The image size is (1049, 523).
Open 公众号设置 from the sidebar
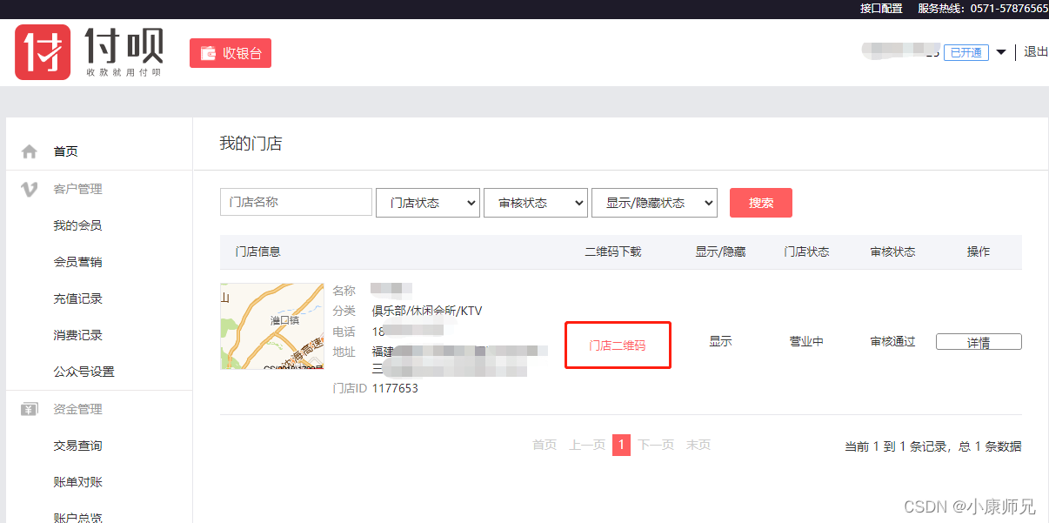pyautogui.click(x=83, y=371)
